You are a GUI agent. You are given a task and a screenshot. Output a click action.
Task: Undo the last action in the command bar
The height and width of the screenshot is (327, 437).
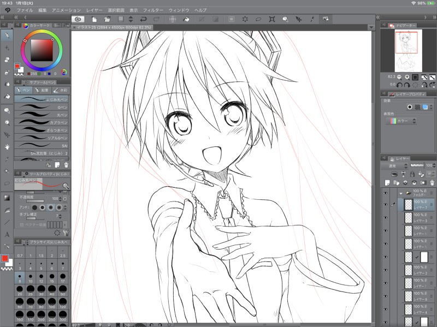(x=143, y=19)
